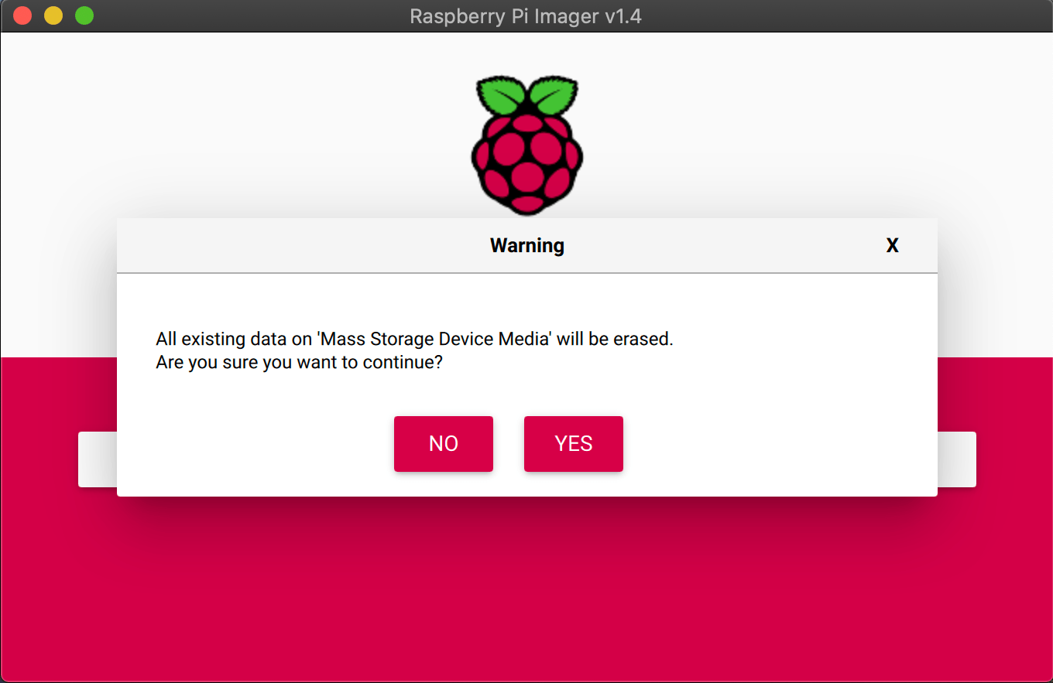Cancel the erase with NO button
Screen dimensions: 1053x683
(444, 444)
